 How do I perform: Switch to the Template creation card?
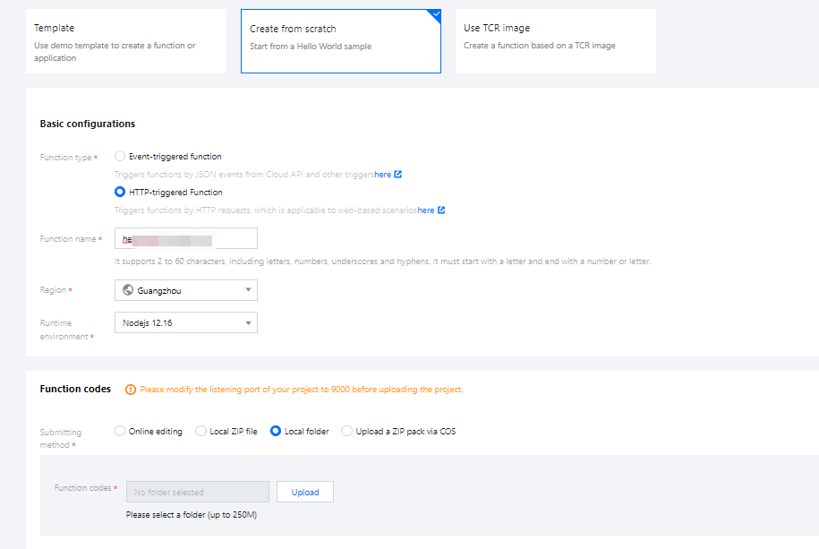(125, 41)
